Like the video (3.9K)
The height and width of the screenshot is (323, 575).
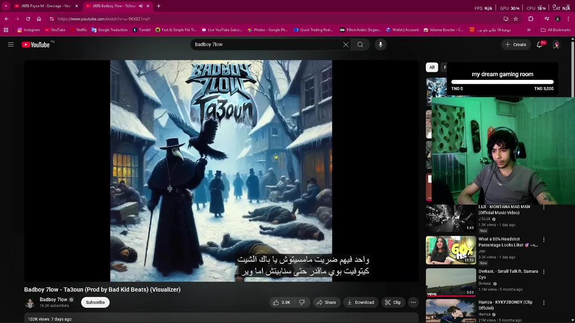281,302
